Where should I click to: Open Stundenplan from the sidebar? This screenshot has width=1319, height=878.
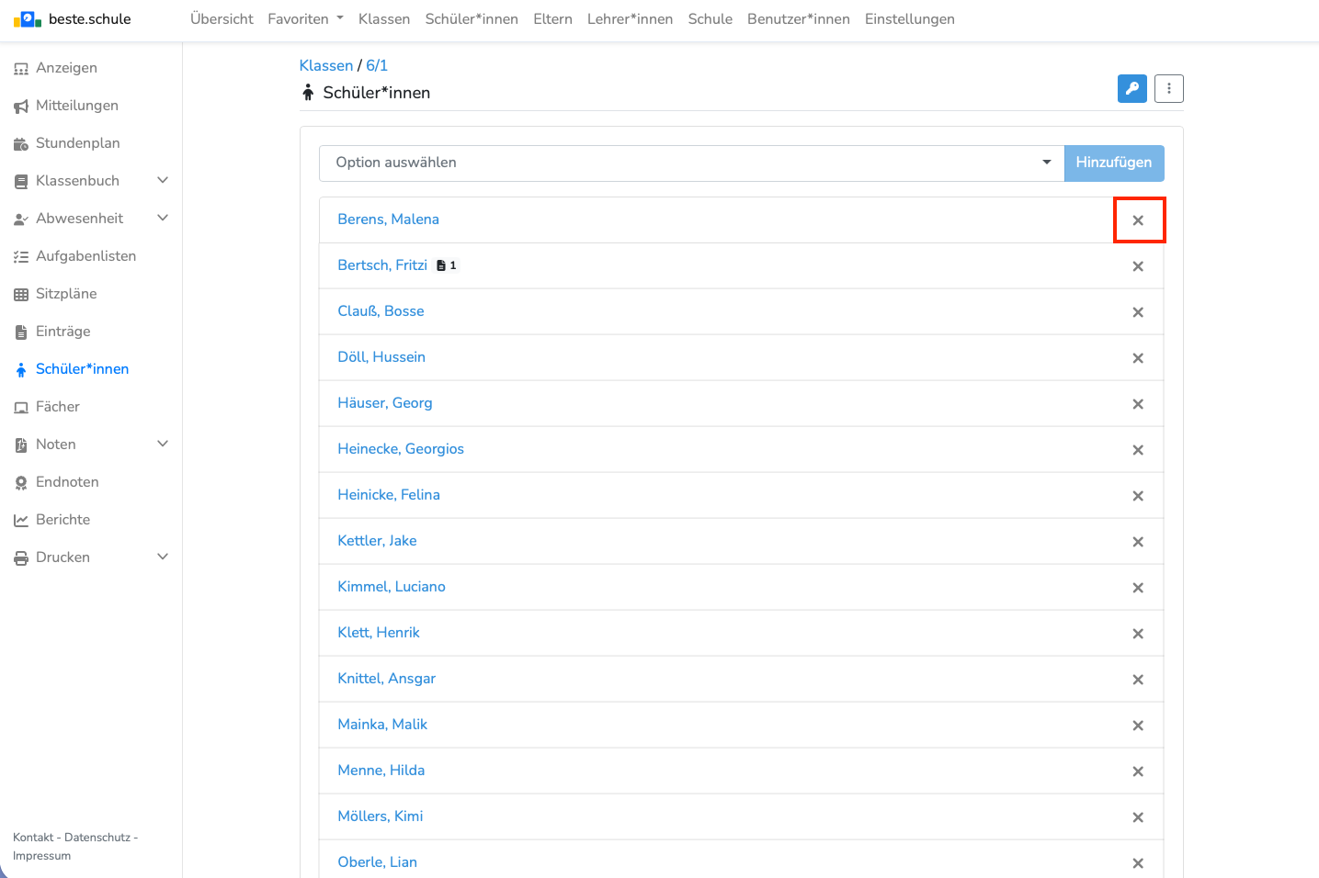(x=77, y=143)
